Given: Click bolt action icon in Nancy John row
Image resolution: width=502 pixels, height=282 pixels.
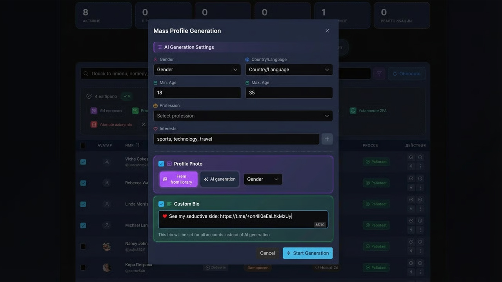Looking at the screenshot, I should 411,251.
